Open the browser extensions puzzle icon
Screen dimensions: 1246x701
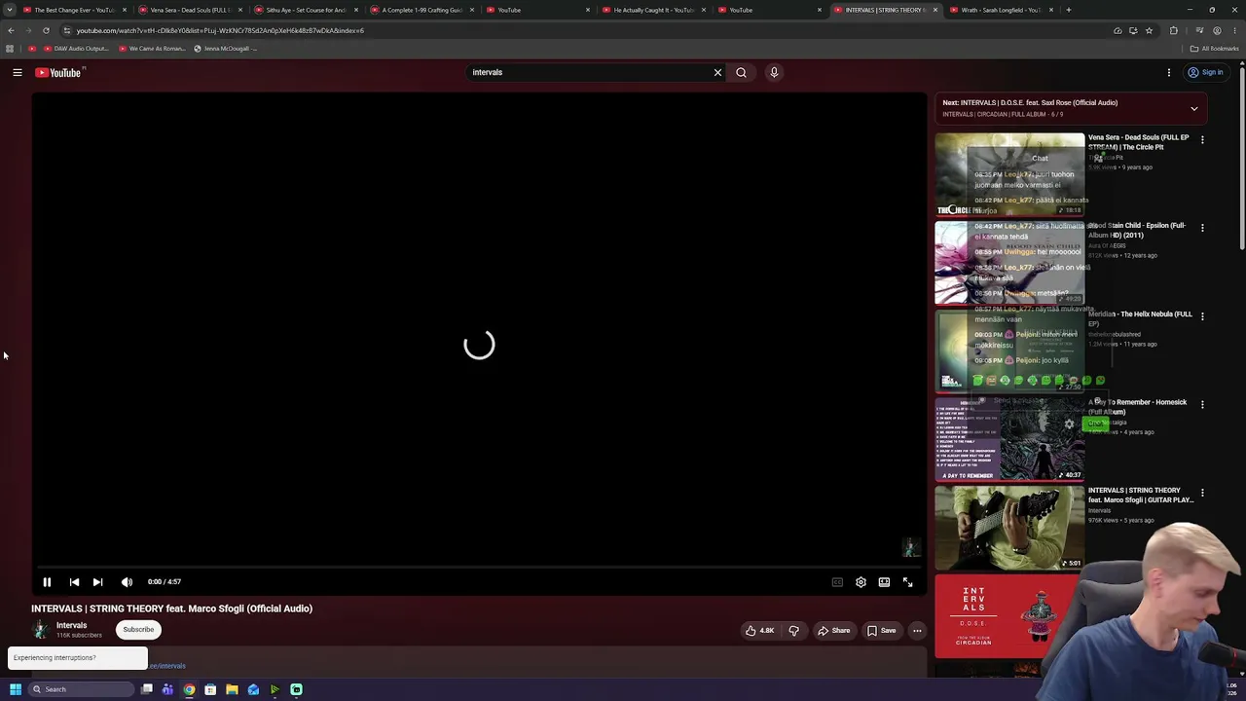tap(1174, 30)
